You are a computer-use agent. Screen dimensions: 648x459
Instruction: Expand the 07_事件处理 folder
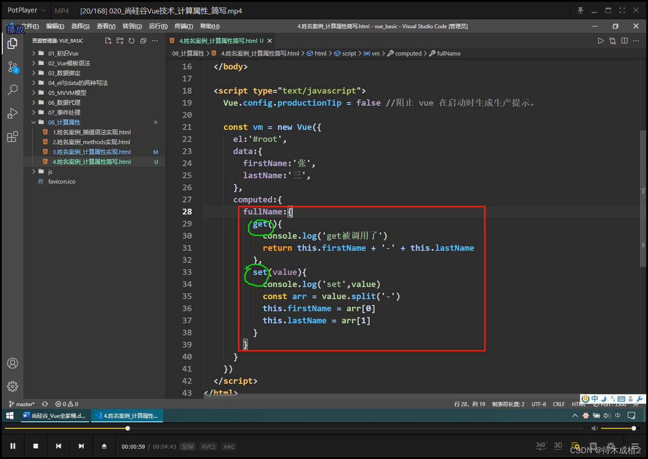point(34,112)
